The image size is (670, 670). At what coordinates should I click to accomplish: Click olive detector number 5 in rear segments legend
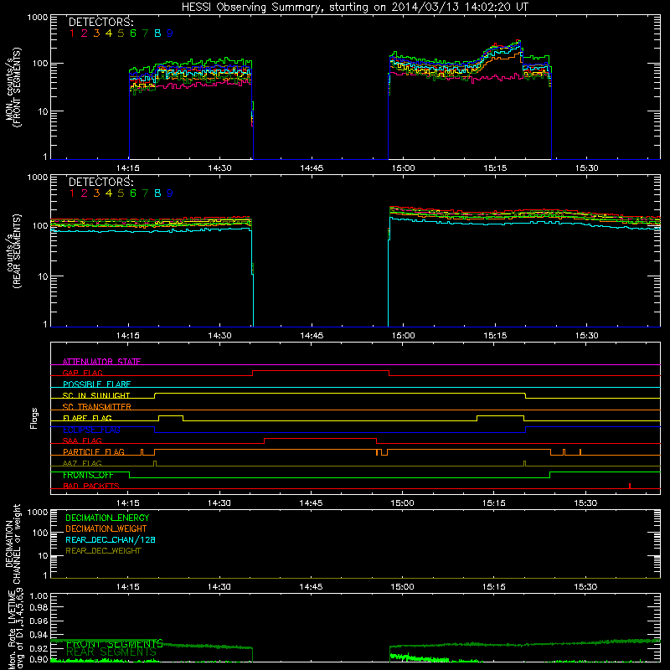[121, 193]
